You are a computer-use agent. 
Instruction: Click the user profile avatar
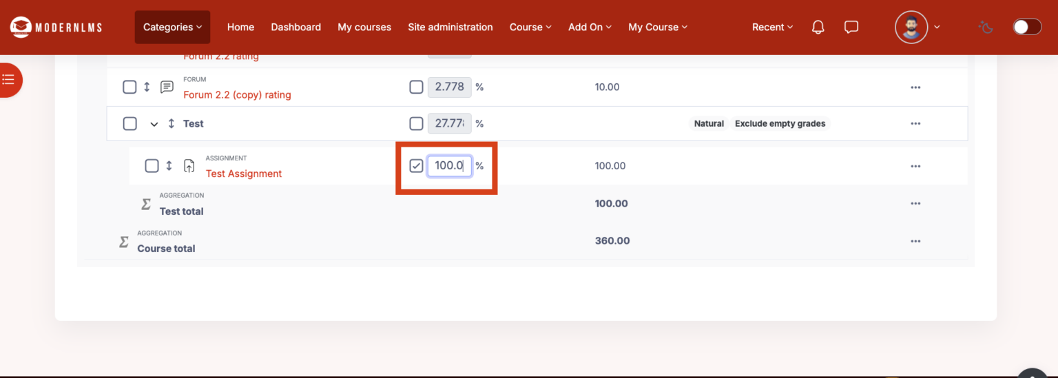[x=911, y=27]
